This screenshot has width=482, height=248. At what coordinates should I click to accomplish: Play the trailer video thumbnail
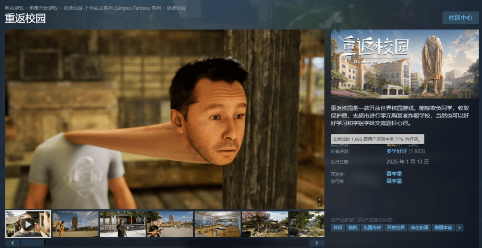28,224
